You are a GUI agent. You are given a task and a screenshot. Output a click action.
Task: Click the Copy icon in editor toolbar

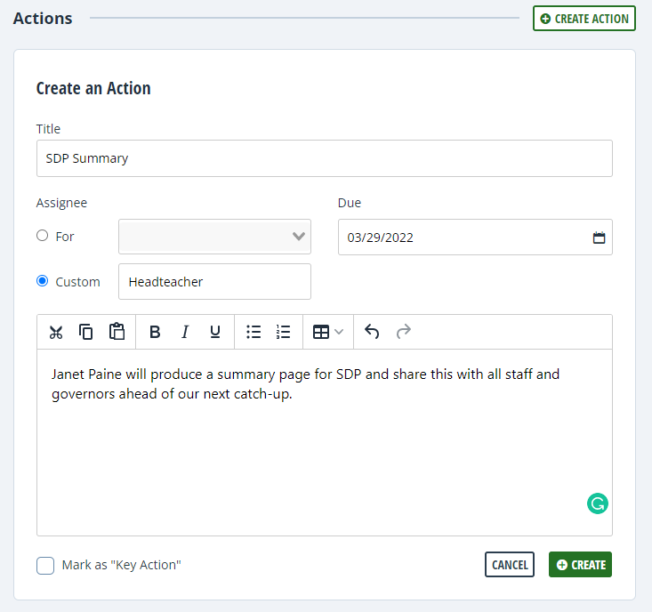[x=86, y=332]
